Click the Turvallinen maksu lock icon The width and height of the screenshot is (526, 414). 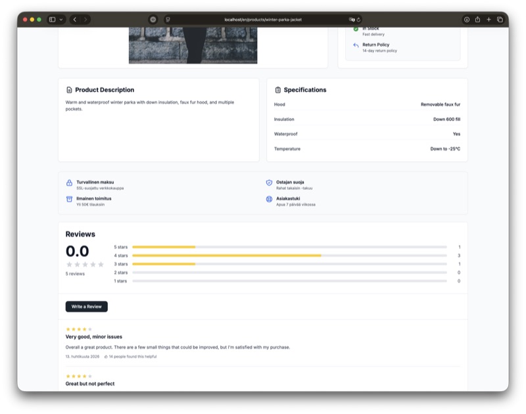click(69, 183)
